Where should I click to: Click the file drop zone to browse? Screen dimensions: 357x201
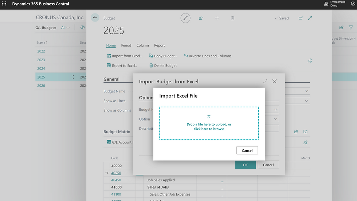pos(209,123)
